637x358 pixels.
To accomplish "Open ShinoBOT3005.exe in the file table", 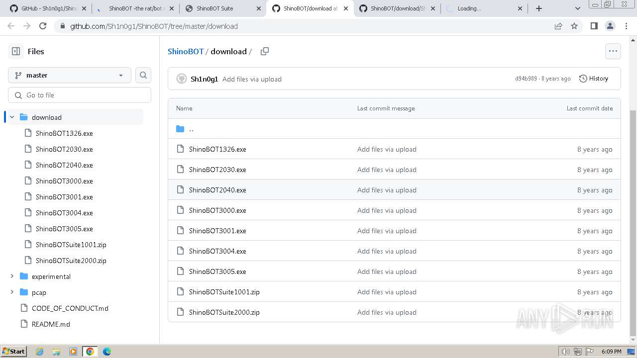I will pos(217,271).
